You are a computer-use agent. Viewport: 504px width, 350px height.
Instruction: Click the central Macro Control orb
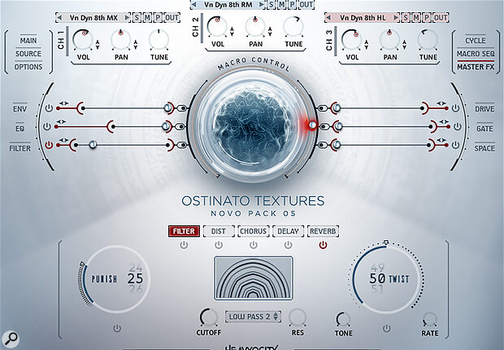252,125
